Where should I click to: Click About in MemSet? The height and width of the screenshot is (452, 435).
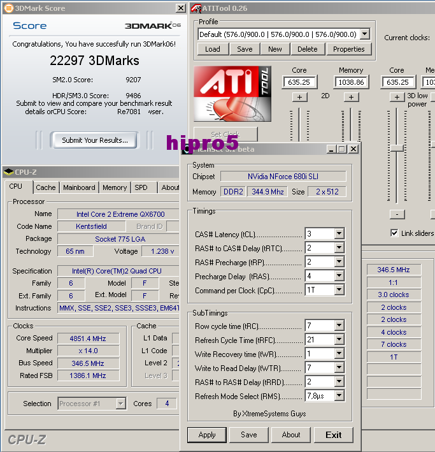(x=291, y=435)
